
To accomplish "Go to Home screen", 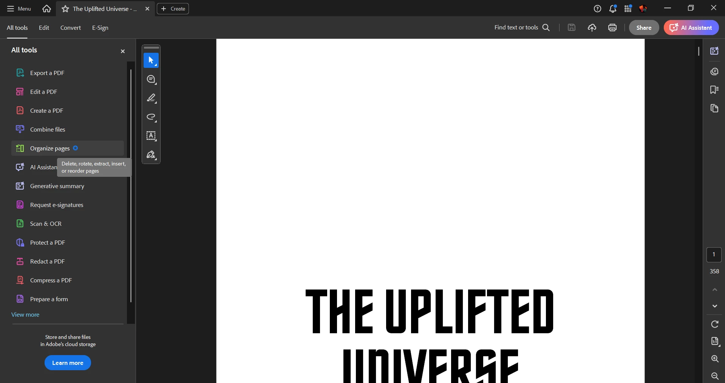I will coord(46,8).
